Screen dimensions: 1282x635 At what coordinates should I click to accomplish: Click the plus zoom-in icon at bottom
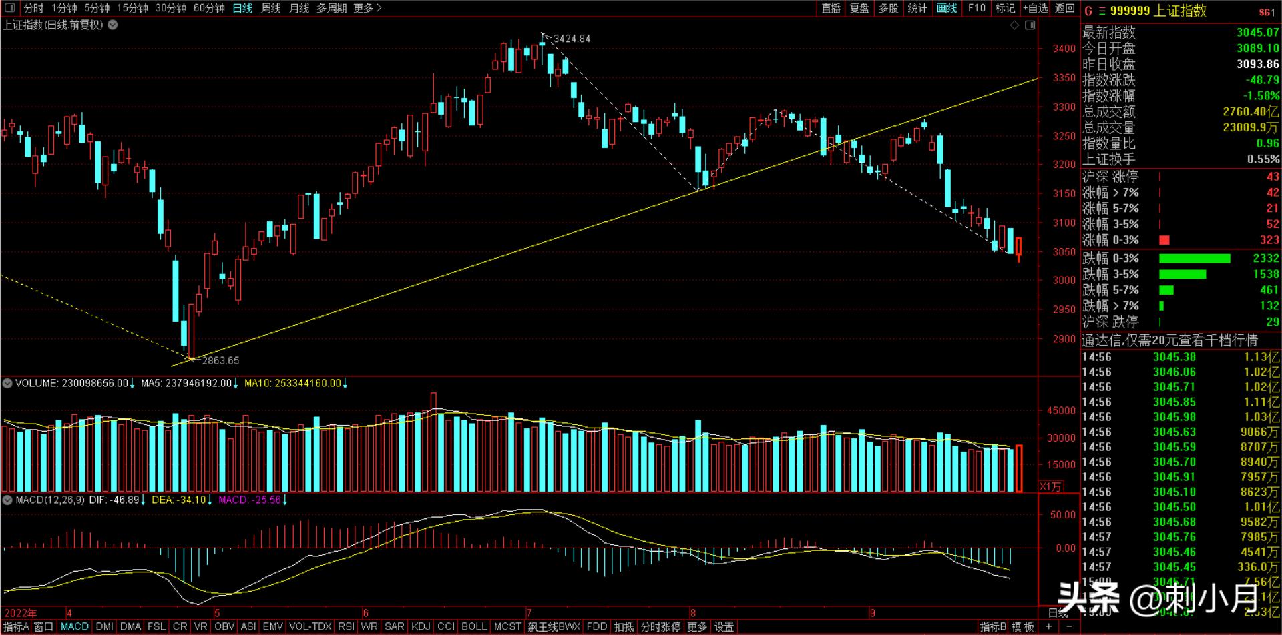tap(1049, 627)
